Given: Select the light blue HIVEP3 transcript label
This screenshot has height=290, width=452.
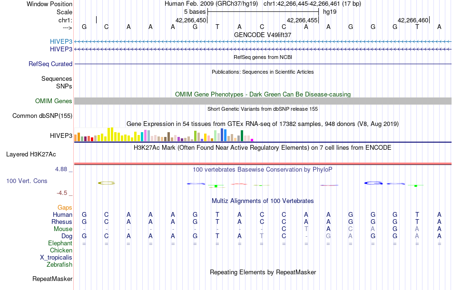Looking at the screenshot, I should [61, 41].
